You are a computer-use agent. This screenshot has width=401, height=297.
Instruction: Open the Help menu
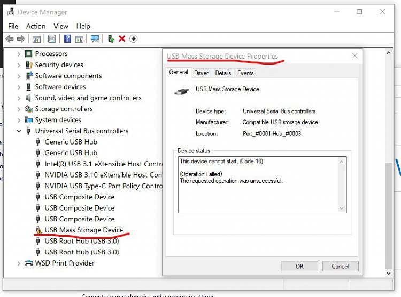pos(83,26)
